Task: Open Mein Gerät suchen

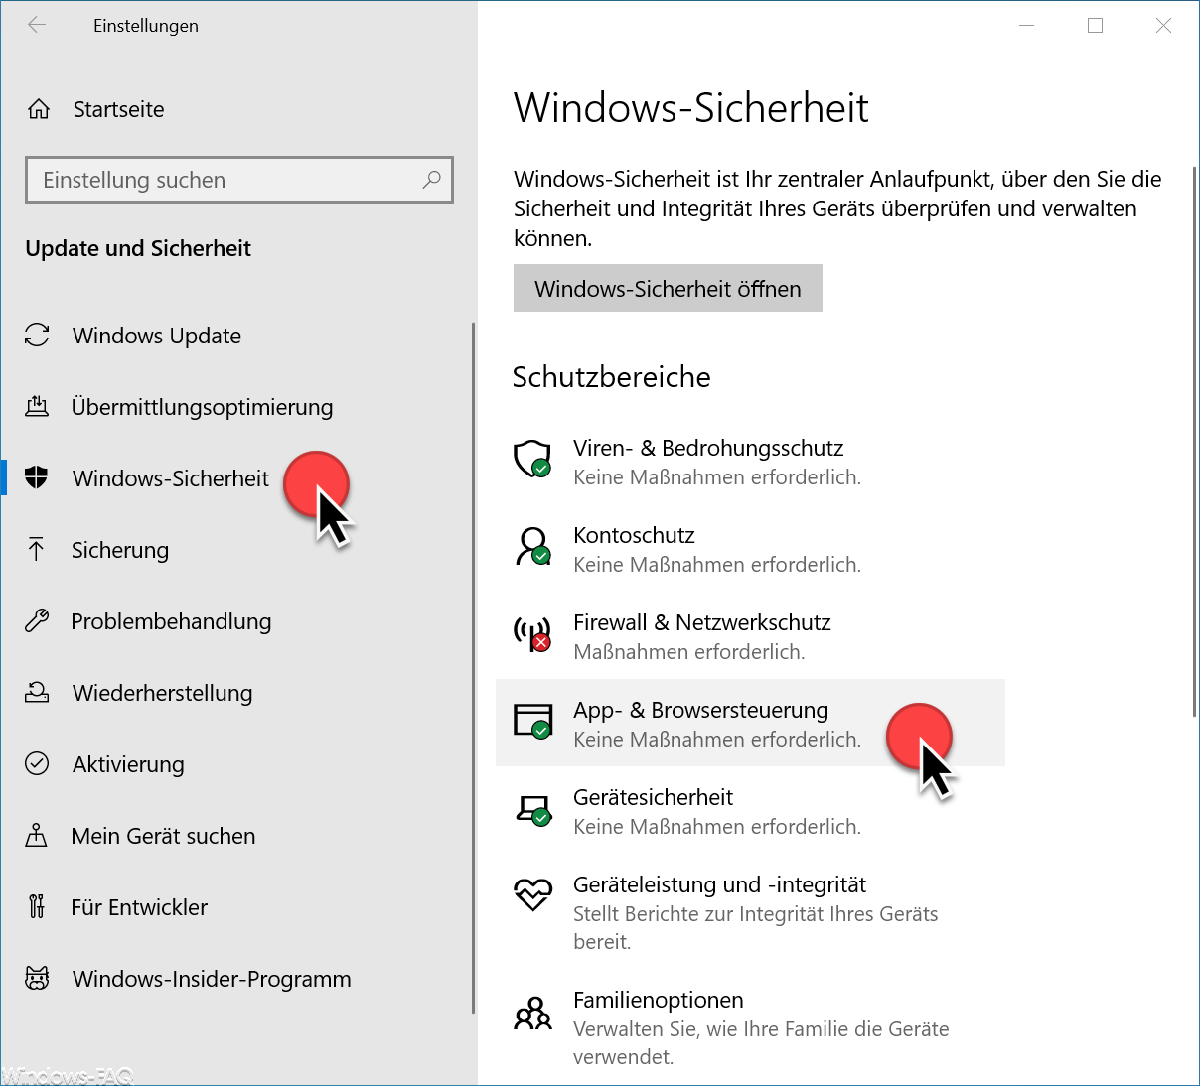Action: pos(163,836)
